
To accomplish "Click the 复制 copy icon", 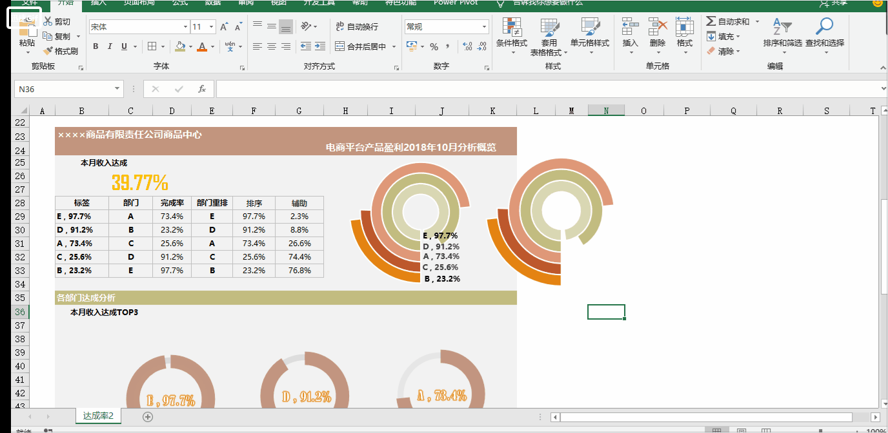I will click(48, 37).
